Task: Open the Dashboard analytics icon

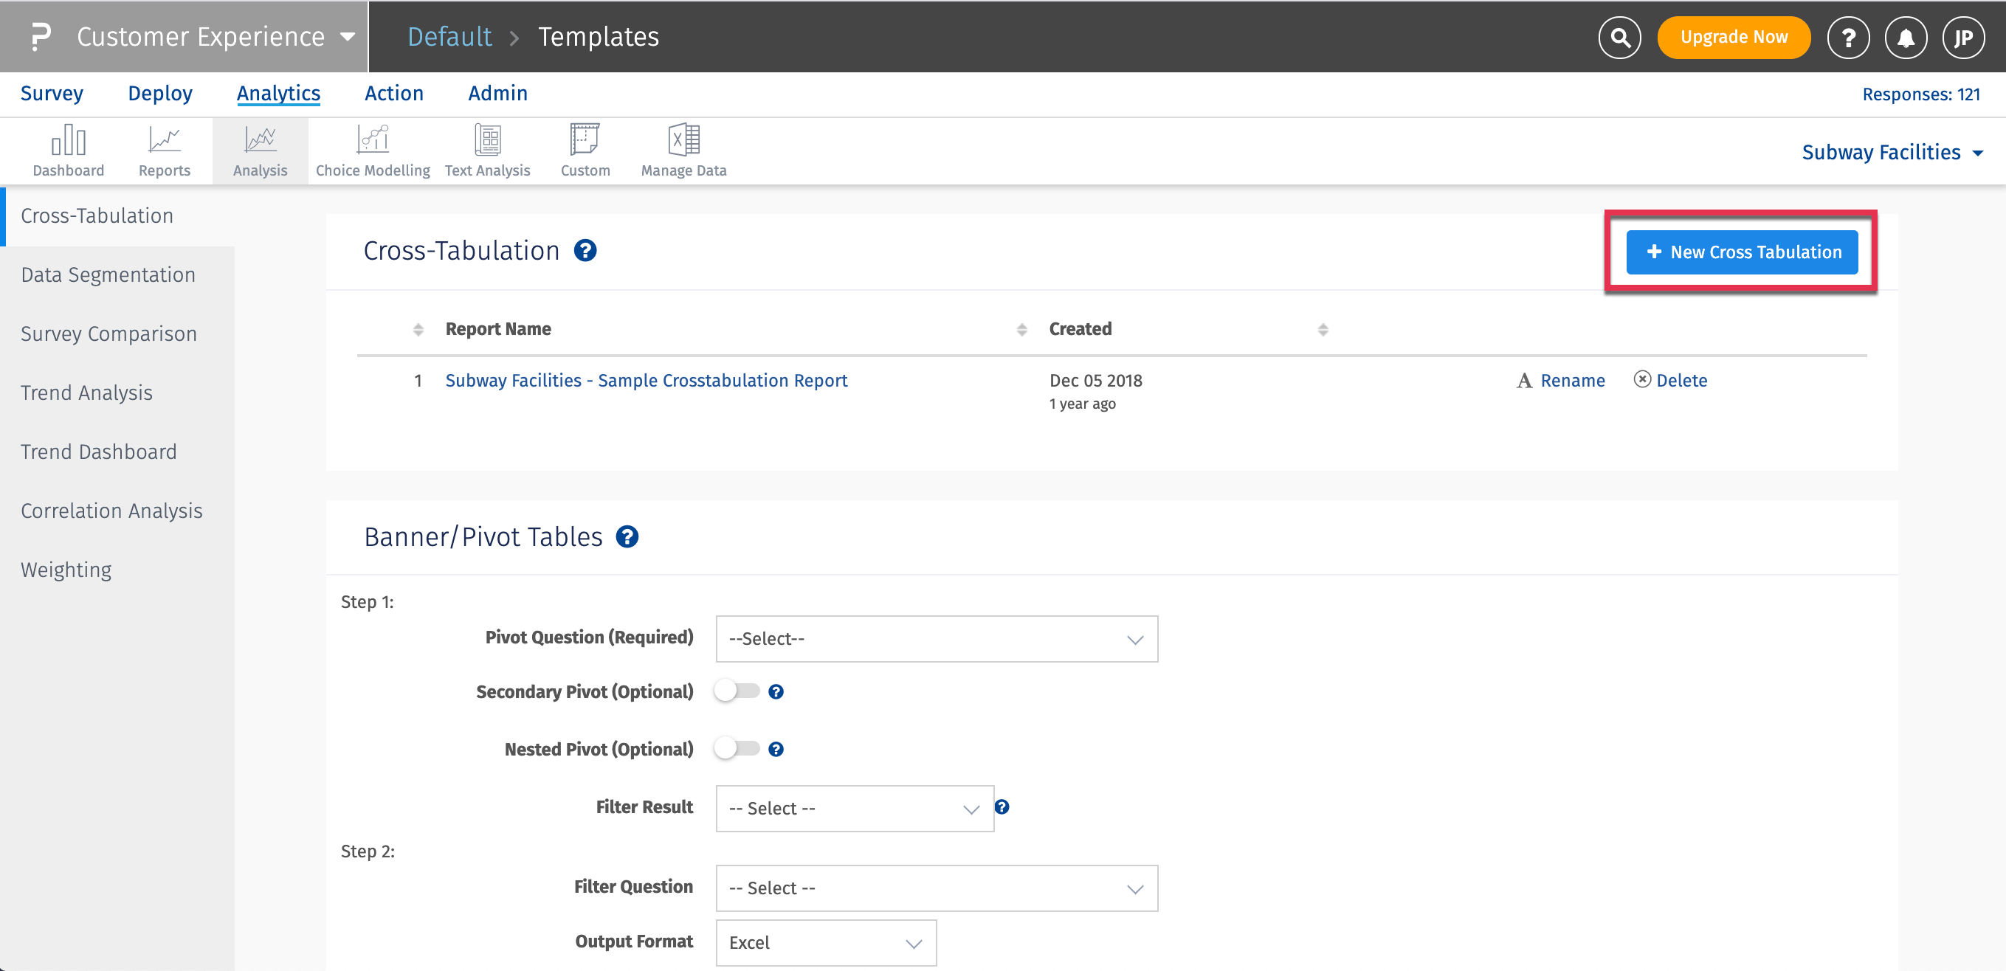Action: pyautogui.click(x=68, y=141)
